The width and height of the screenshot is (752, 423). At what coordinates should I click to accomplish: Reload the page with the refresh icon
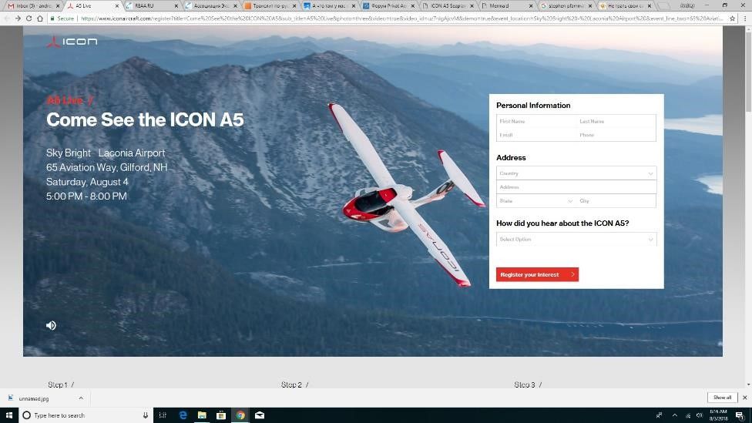tap(29, 18)
